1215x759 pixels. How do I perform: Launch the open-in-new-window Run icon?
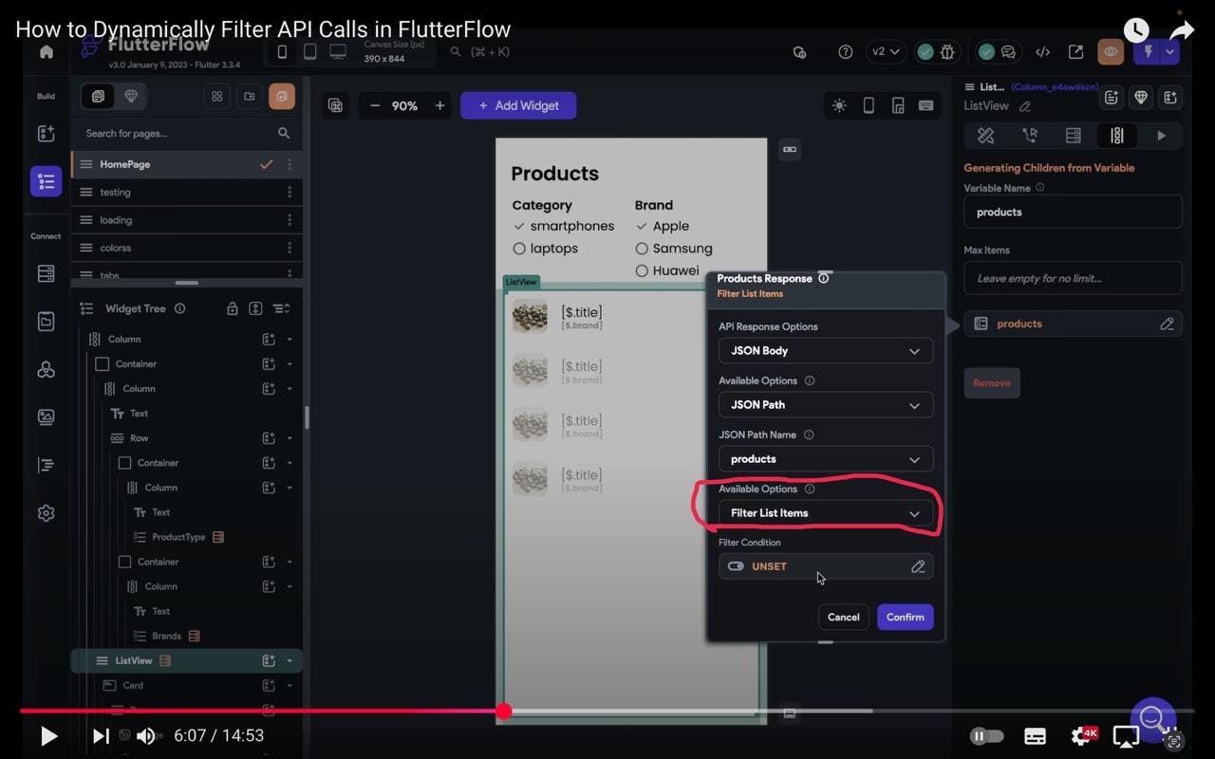pos(1075,52)
